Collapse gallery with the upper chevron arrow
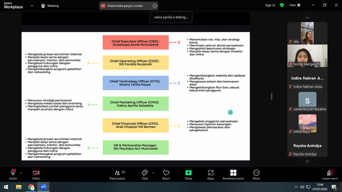Image resolution: width=342 pixels, height=192 pixels. pyautogui.click(x=307, y=18)
